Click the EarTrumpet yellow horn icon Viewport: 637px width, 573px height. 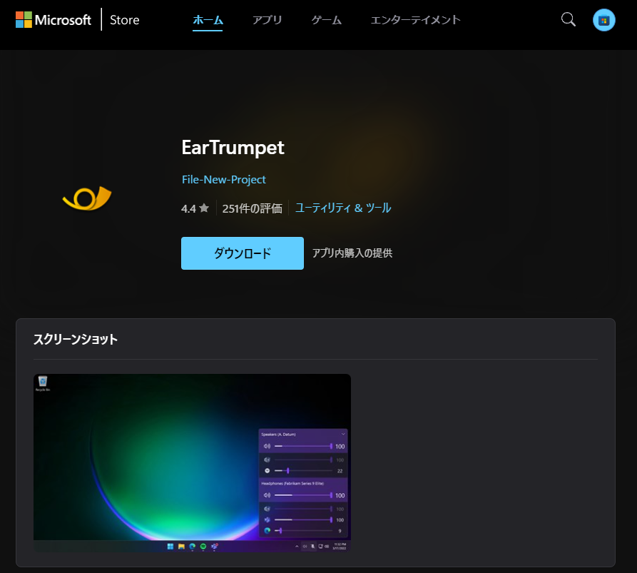pyautogui.click(x=86, y=198)
